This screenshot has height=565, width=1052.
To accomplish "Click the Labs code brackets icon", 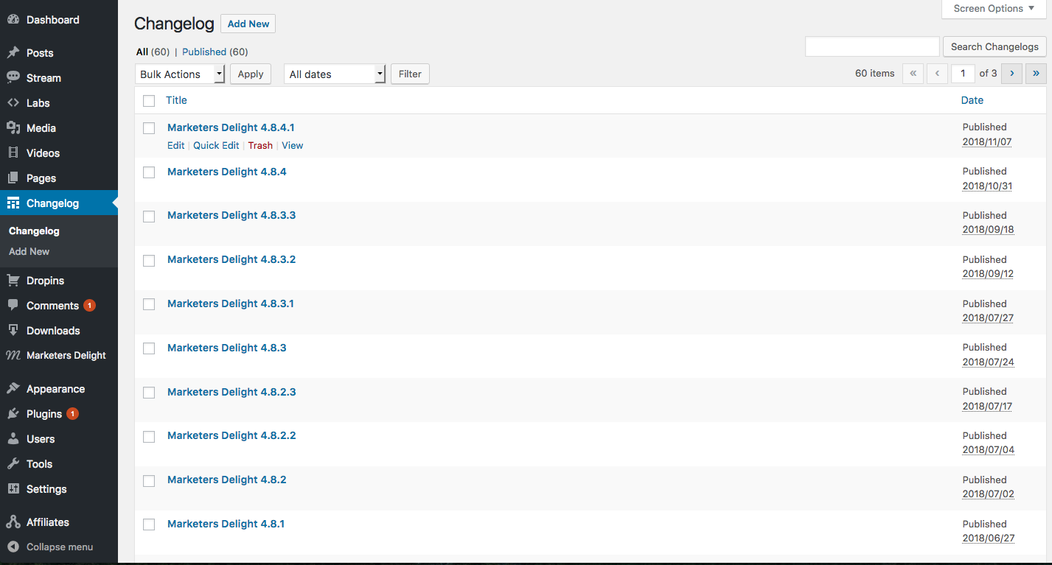I will coord(13,103).
